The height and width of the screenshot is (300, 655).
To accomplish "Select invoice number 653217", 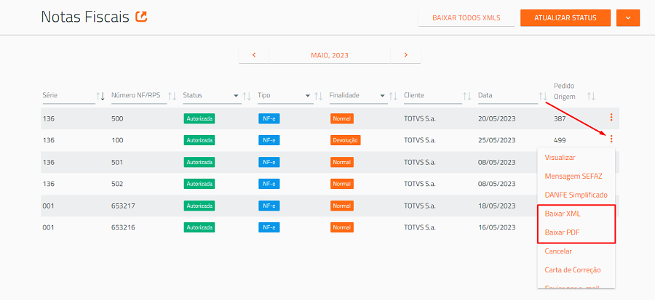I will pos(123,206).
